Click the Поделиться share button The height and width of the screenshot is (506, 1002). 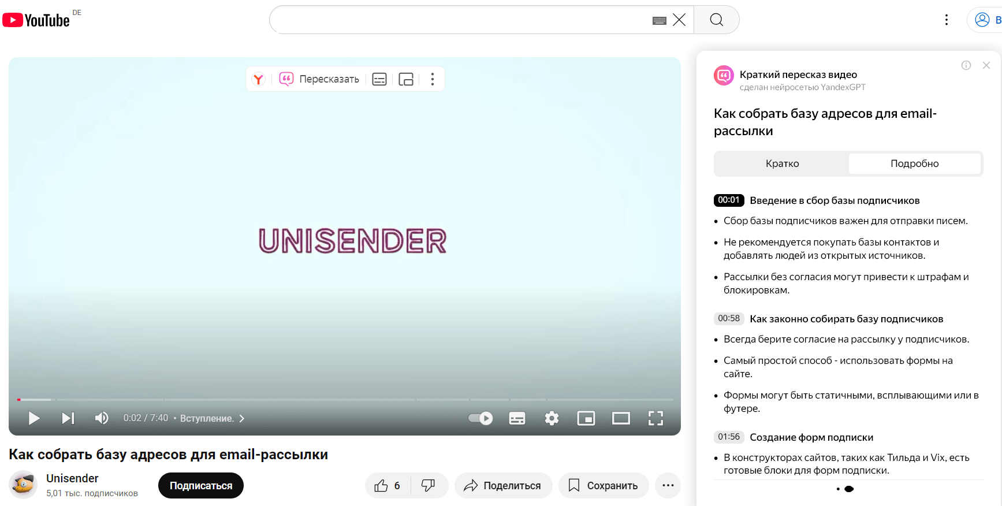point(504,486)
